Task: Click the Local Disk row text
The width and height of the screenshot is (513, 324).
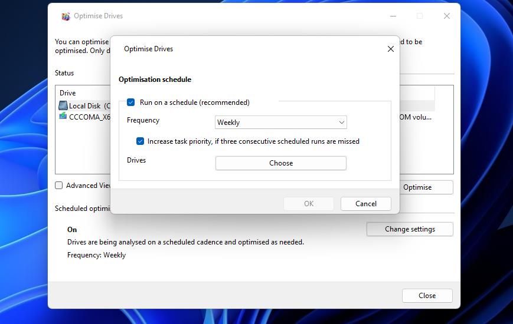Action: click(90, 106)
